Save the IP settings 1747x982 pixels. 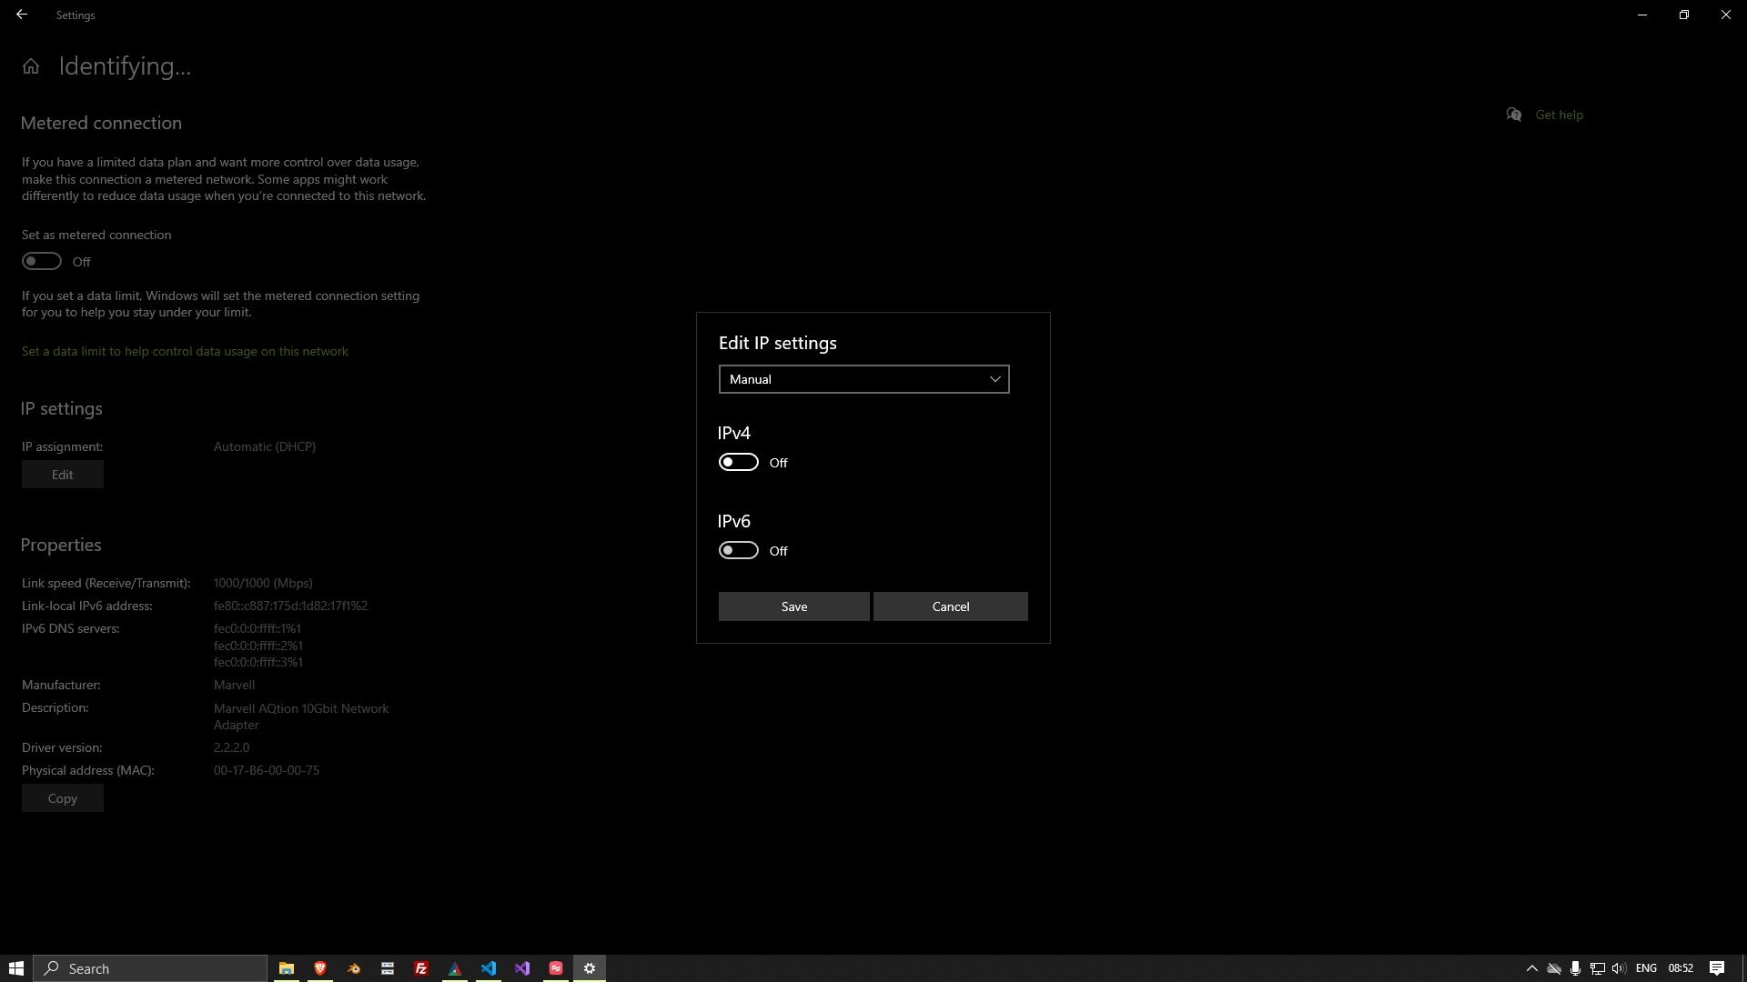(x=793, y=606)
